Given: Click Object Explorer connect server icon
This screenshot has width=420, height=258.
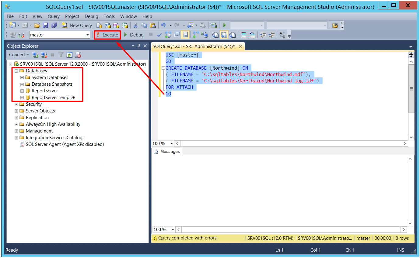Looking at the screenshot, I should (x=35, y=55).
